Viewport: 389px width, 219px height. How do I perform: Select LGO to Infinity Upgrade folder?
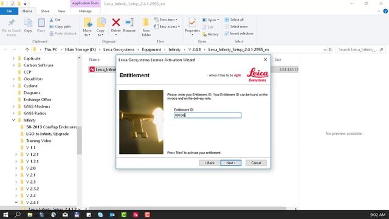tap(47, 134)
